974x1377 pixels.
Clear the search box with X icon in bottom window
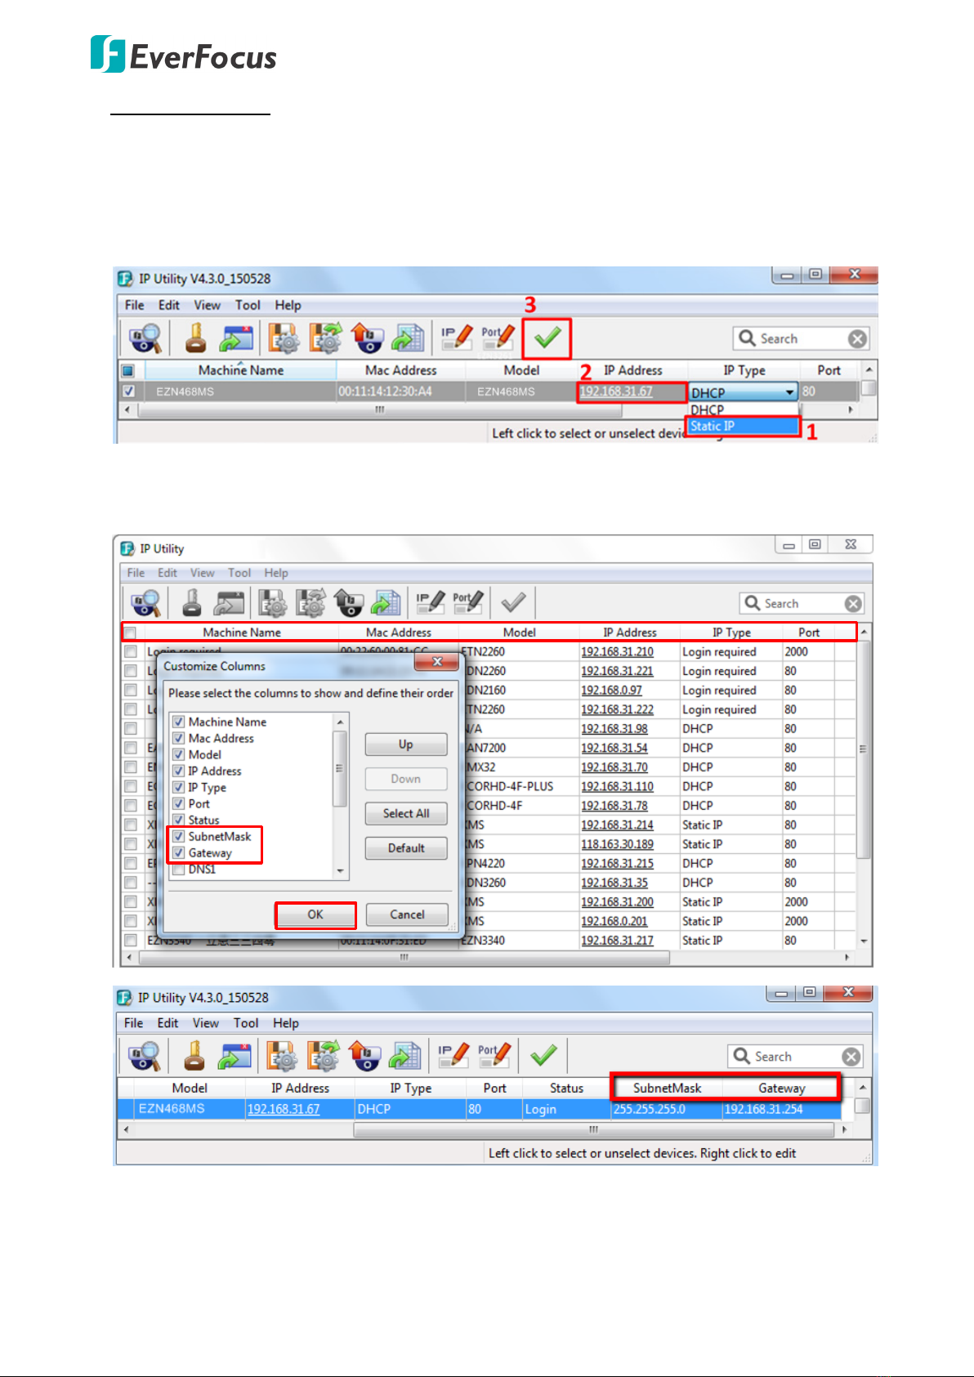click(x=851, y=1057)
